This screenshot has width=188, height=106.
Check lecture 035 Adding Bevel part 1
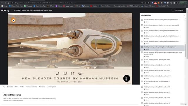[x=142, y=47]
